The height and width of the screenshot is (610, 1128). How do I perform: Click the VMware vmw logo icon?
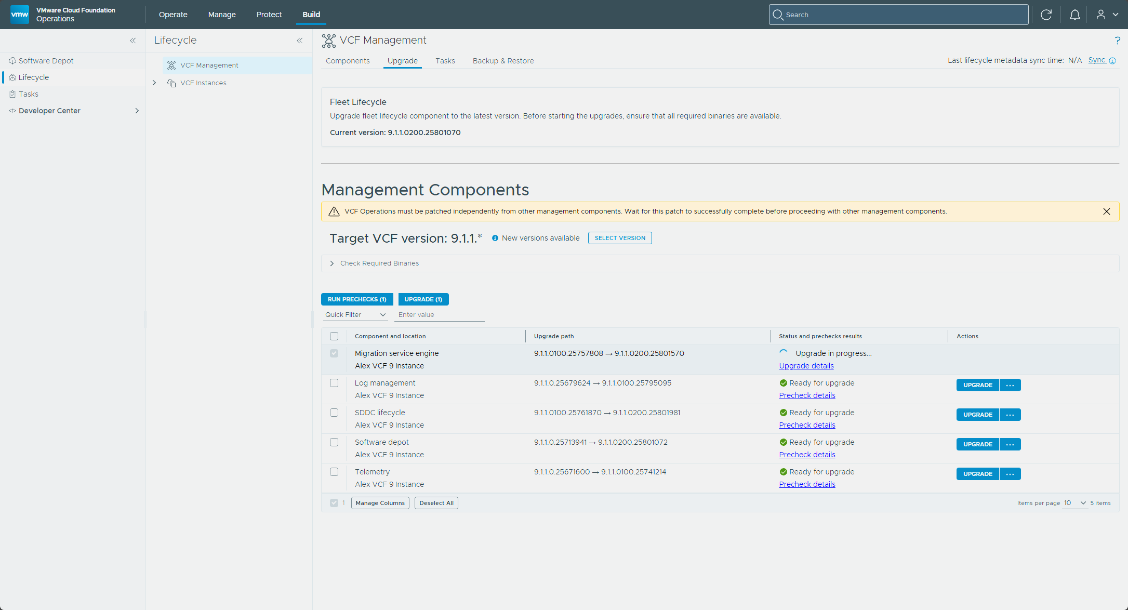20,14
